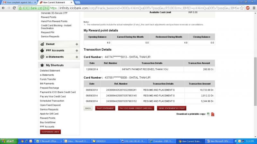Expand e-Statements section with plus sign

(77, 57)
